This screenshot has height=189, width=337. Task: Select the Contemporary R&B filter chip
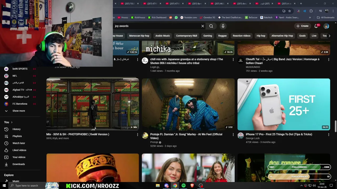(187, 36)
